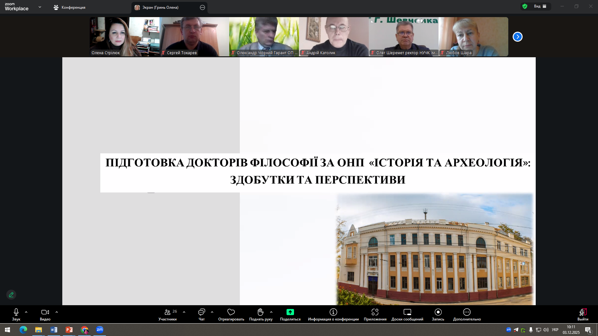598x336 pixels.
Task: Open Conference information
Action: pos(333,314)
